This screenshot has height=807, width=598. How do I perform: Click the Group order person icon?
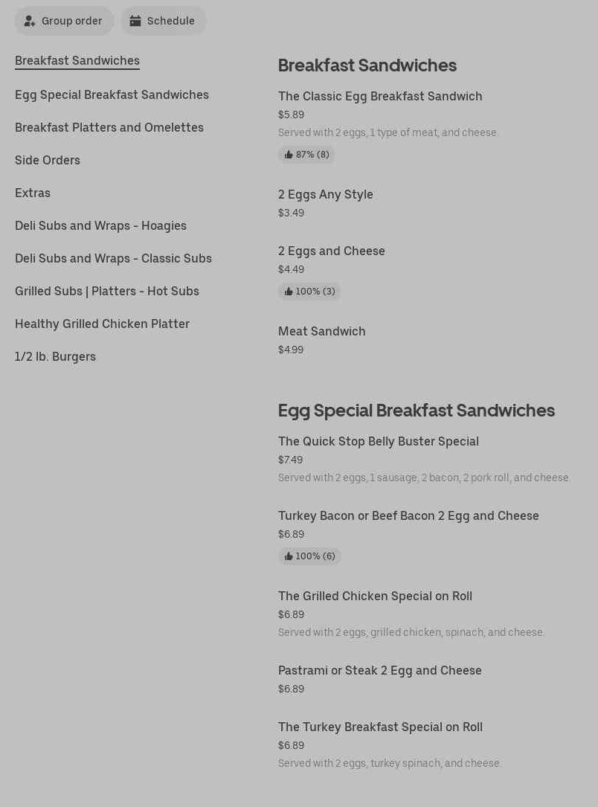30,21
